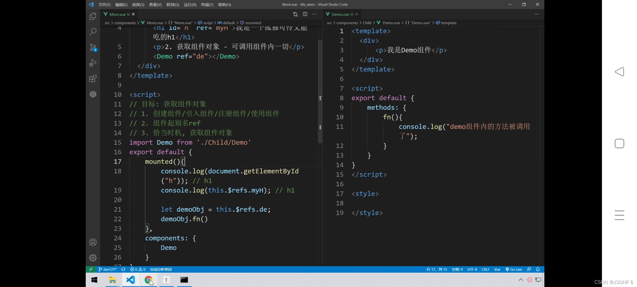Start Go Live server
Screen dimensions: 637x287
point(514,269)
